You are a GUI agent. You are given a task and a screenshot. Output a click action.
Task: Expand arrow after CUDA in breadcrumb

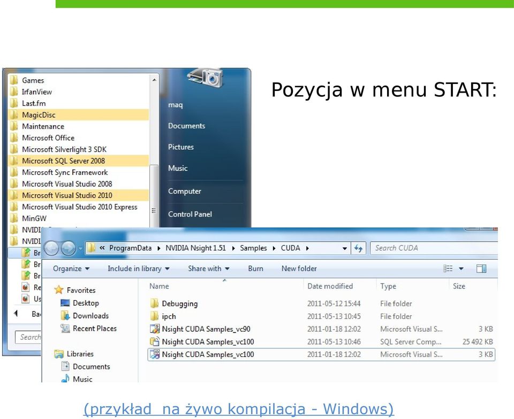pyautogui.click(x=307, y=248)
